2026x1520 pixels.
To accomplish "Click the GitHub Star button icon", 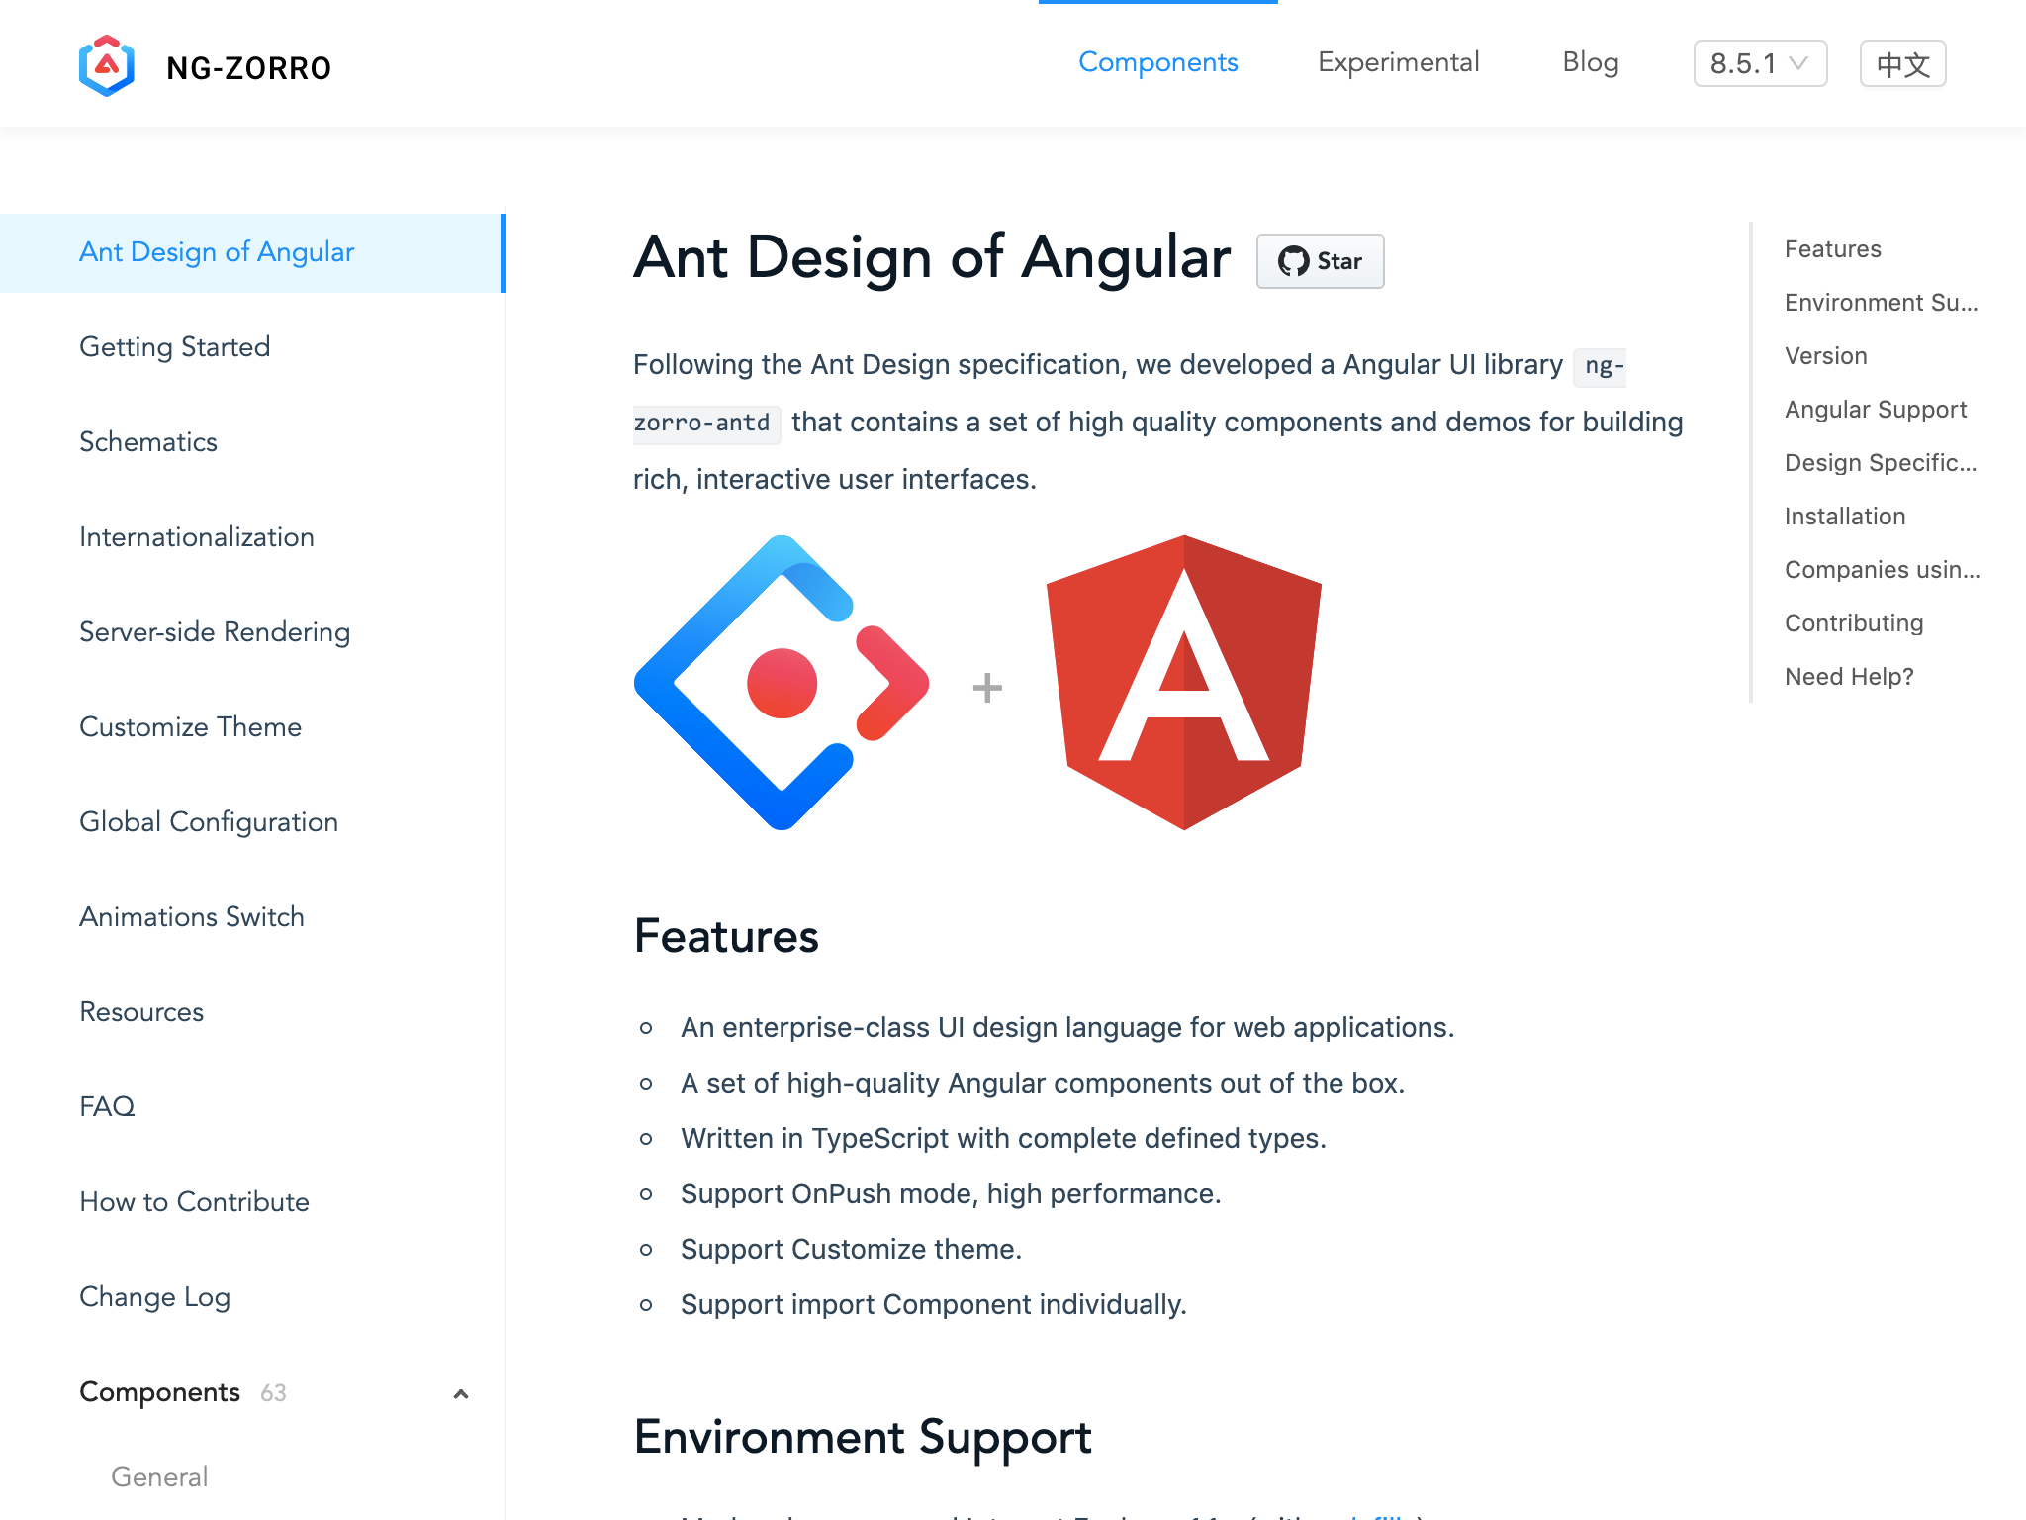I will point(1320,260).
